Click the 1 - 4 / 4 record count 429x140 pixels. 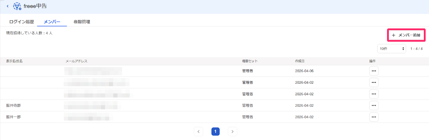pos(416,49)
